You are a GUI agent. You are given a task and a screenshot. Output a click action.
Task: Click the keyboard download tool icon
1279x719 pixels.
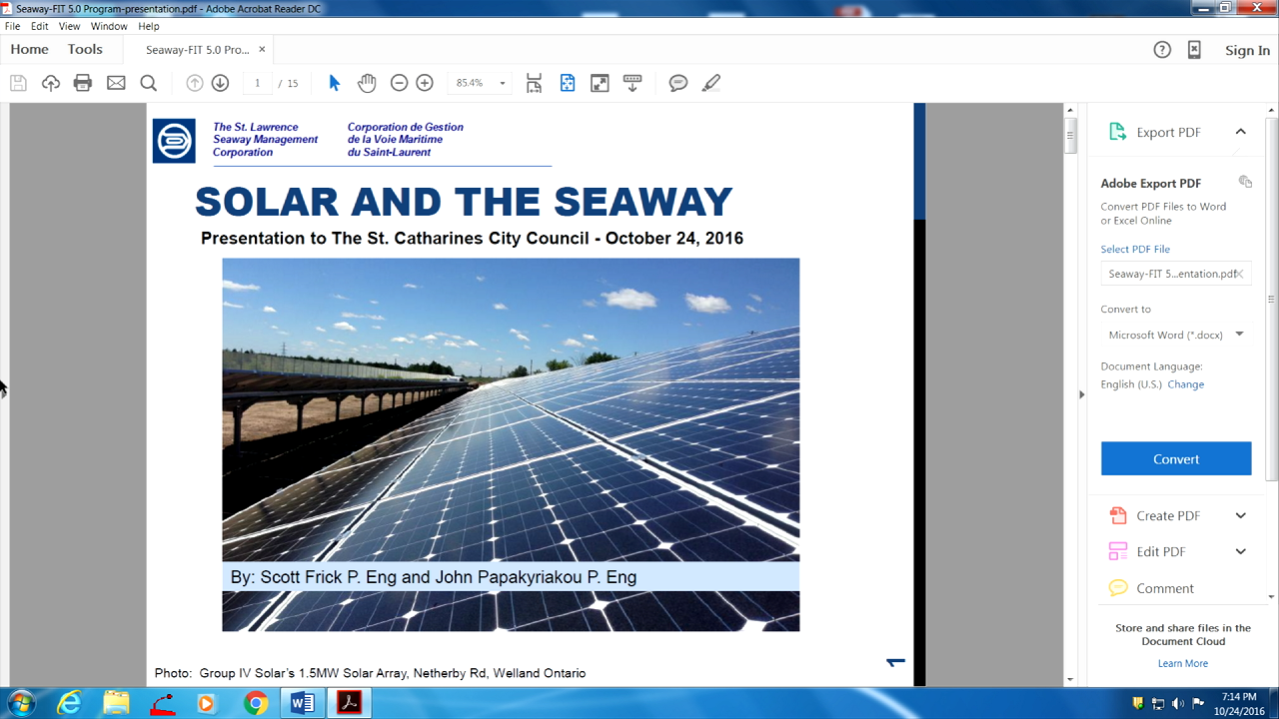(x=632, y=83)
